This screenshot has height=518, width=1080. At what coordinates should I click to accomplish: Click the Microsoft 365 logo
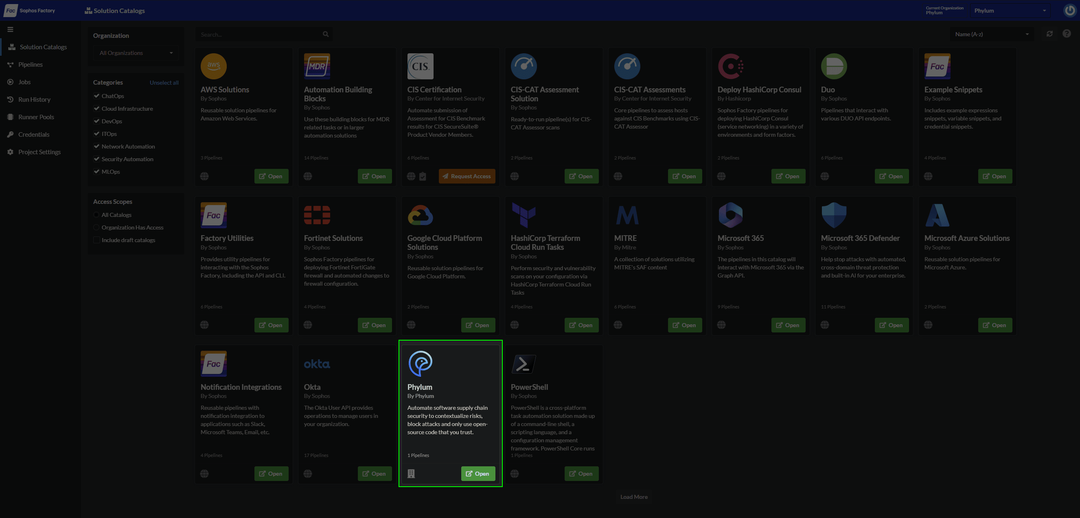tap(730, 215)
